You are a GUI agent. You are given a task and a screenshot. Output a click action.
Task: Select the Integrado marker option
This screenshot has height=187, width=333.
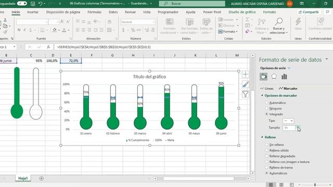point(266,114)
